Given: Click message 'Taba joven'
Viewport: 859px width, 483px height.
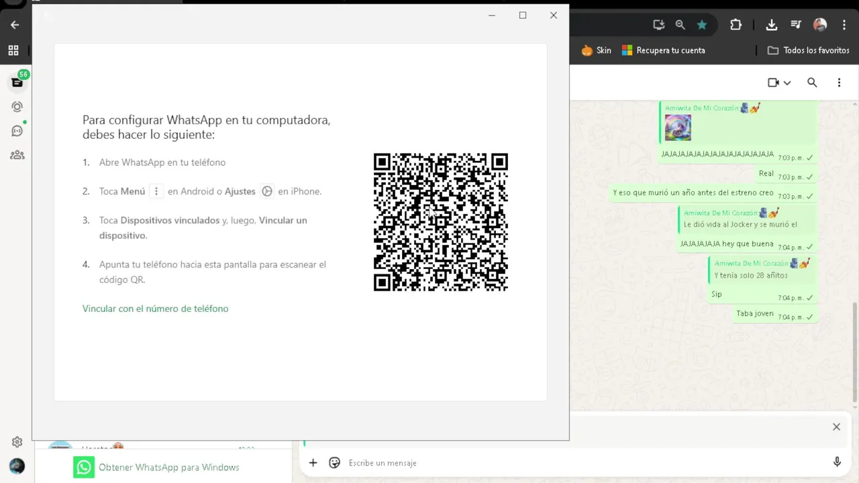Looking at the screenshot, I should 774,314.
